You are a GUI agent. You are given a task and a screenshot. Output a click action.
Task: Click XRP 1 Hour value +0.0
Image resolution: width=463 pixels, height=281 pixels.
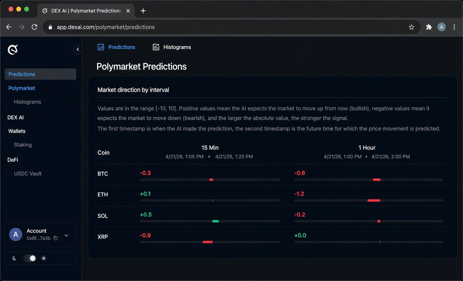click(300, 236)
